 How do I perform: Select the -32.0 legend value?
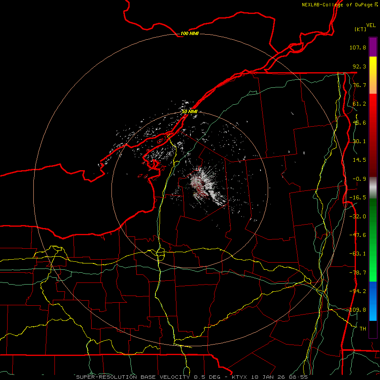click(x=358, y=217)
